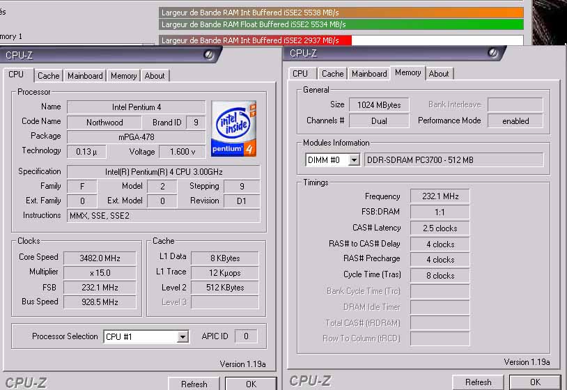567x390 pixels.
Task: Open Mainboard tab in right CPU-Z window
Action: (x=369, y=73)
